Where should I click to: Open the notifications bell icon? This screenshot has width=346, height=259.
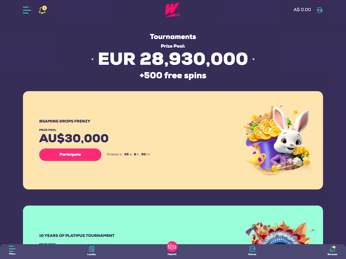(42, 10)
